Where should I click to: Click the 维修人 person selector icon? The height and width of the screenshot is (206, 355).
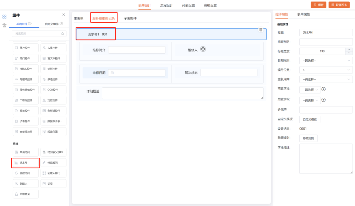pos(203,49)
